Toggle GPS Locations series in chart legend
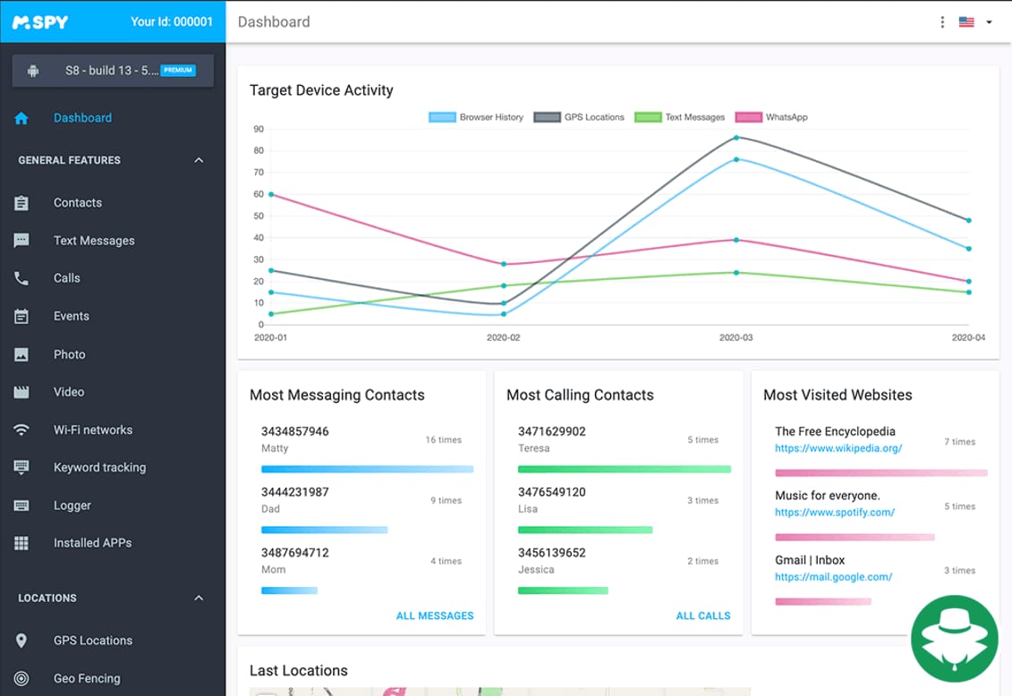This screenshot has width=1012, height=696. point(579,117)
